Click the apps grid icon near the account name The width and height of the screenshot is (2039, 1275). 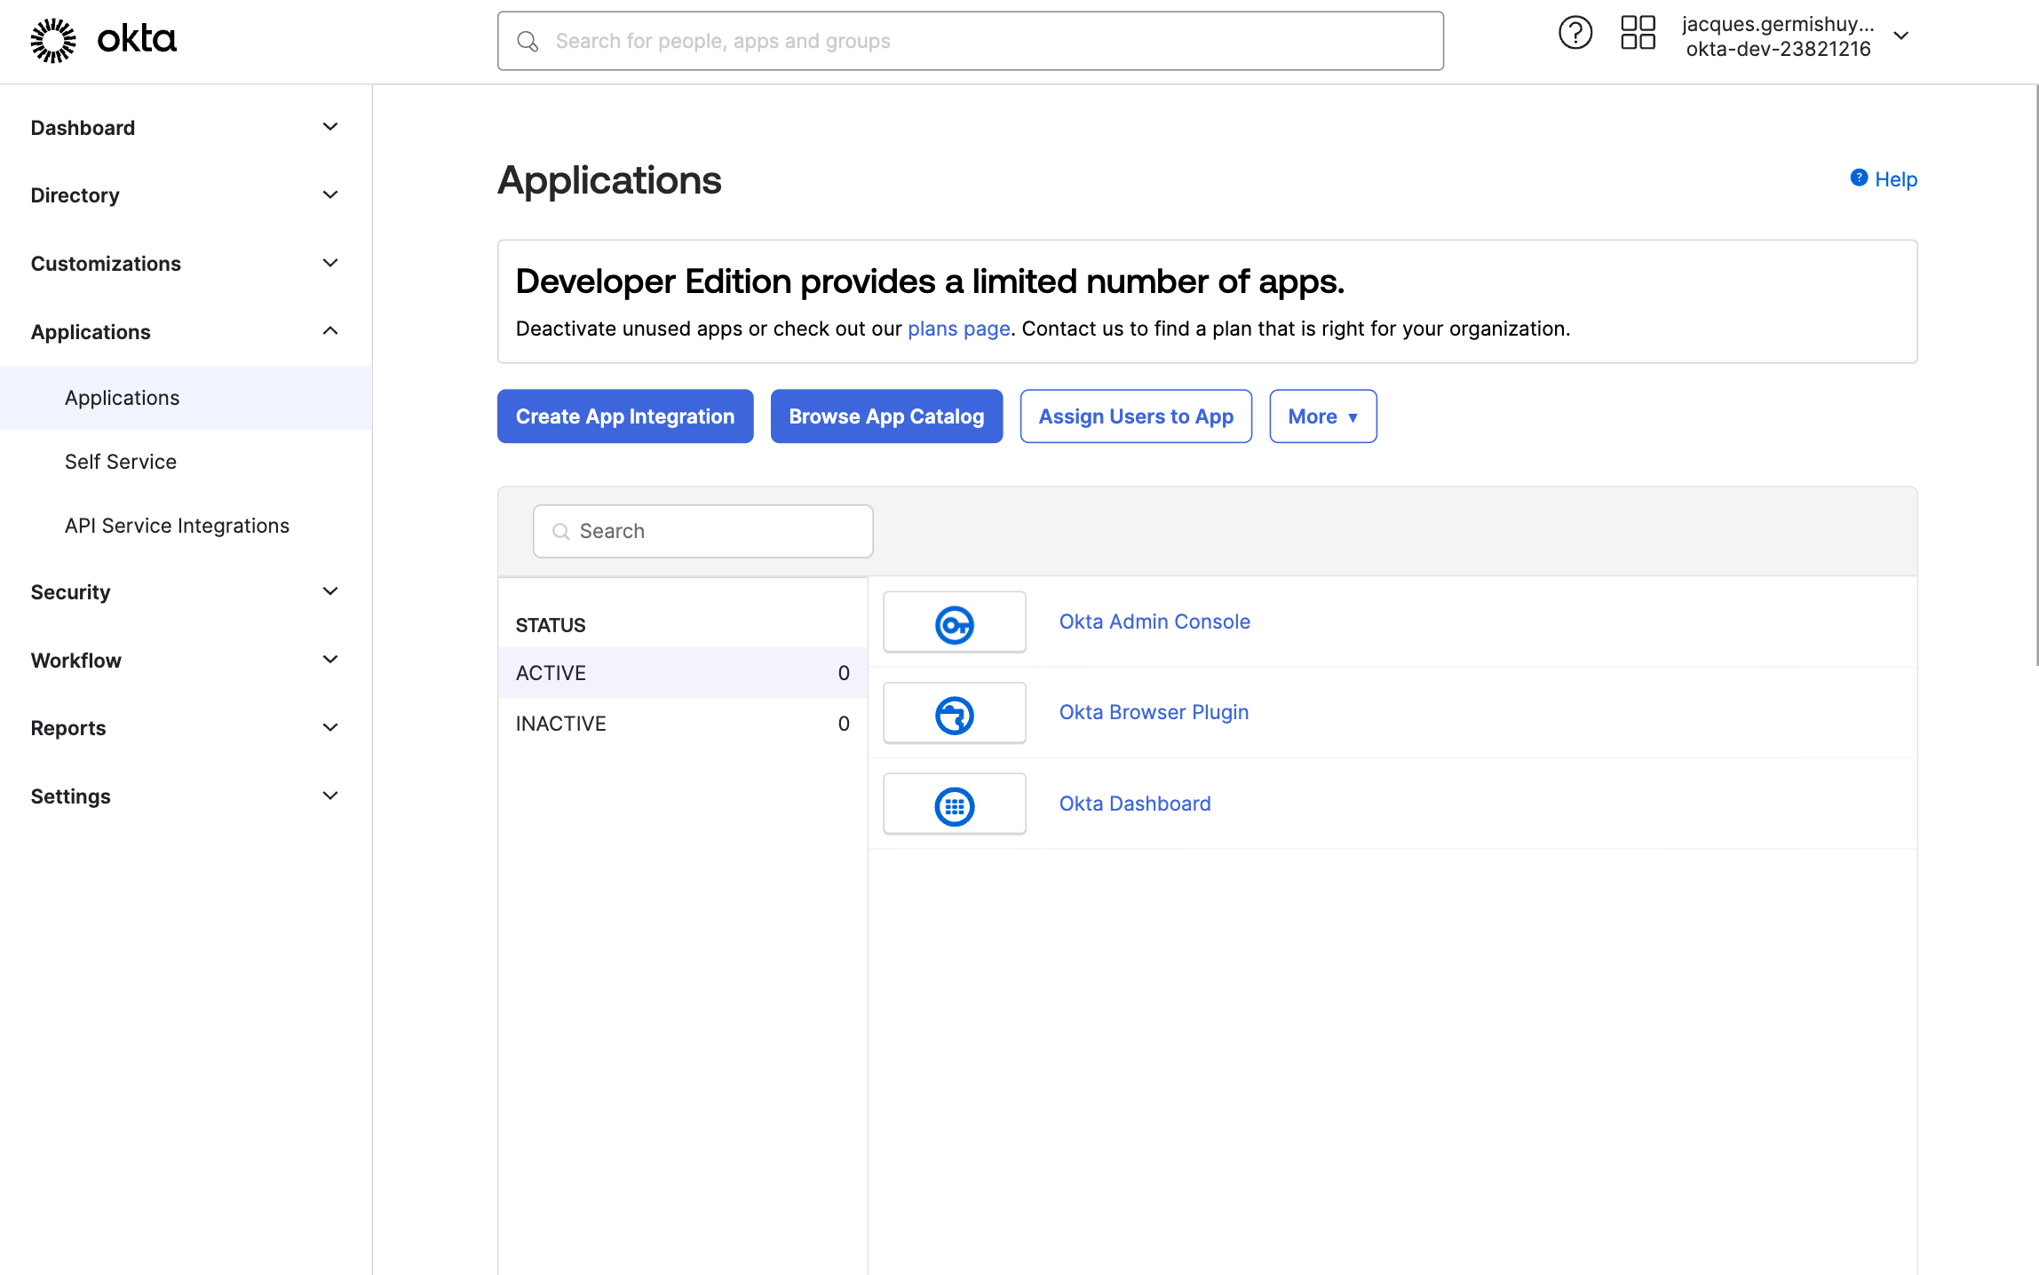point(1638,32)
